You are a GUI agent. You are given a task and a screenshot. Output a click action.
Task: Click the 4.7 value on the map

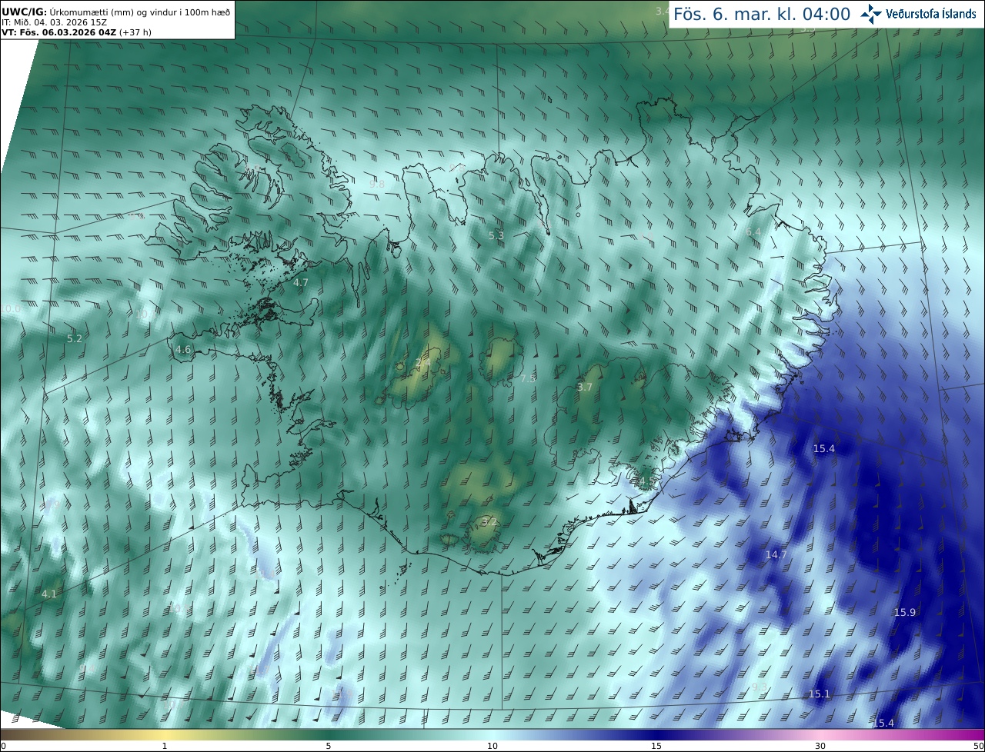coord(300,282)
